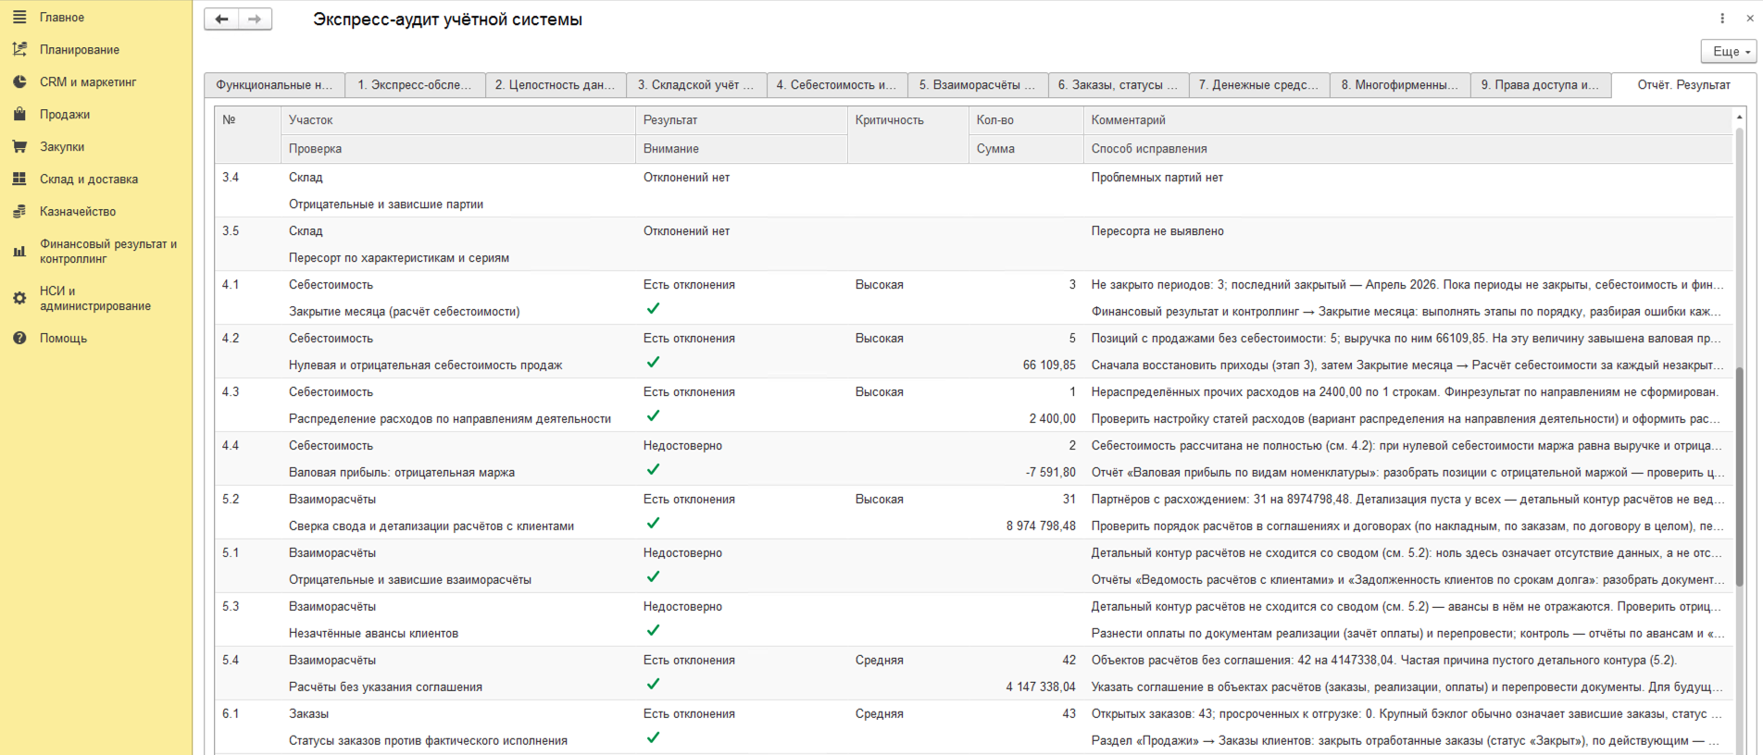Click checkmark in row 5.2 Сверка свода
Image resolution: width=1763 pixels, height=755 pixels.
[x=653, y=524]
